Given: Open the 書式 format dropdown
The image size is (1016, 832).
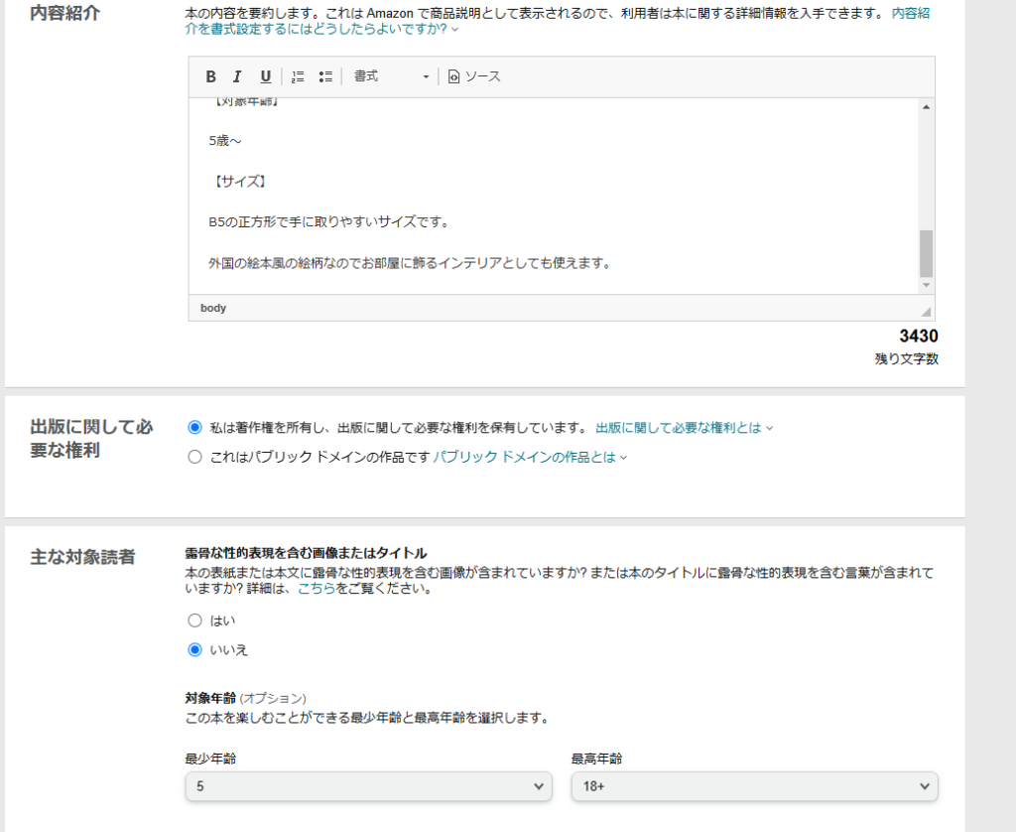Looking at the screenshot, I should 391,76.
